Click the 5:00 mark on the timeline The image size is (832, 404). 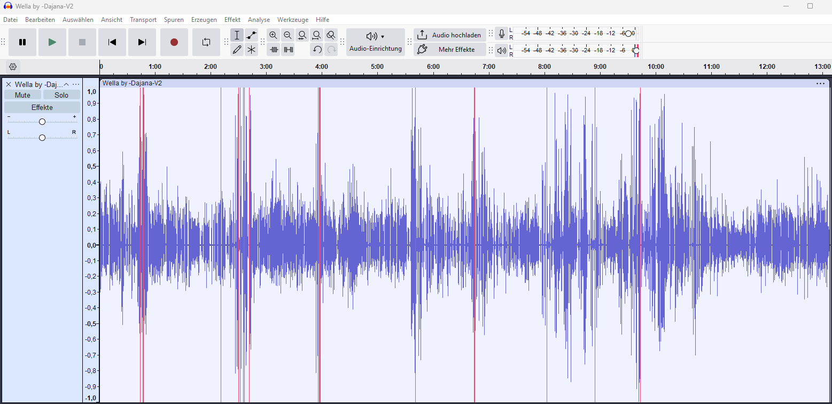pos(377,67)
